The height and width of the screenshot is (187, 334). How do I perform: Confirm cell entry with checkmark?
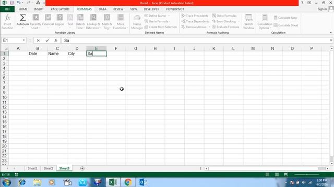click(x=47, y=41)
